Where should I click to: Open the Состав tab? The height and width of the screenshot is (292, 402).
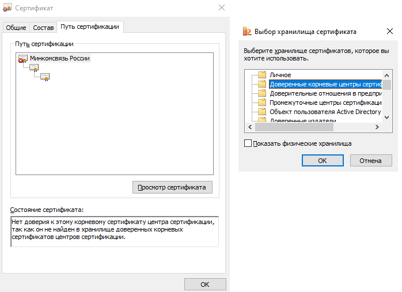coord(43,28)
